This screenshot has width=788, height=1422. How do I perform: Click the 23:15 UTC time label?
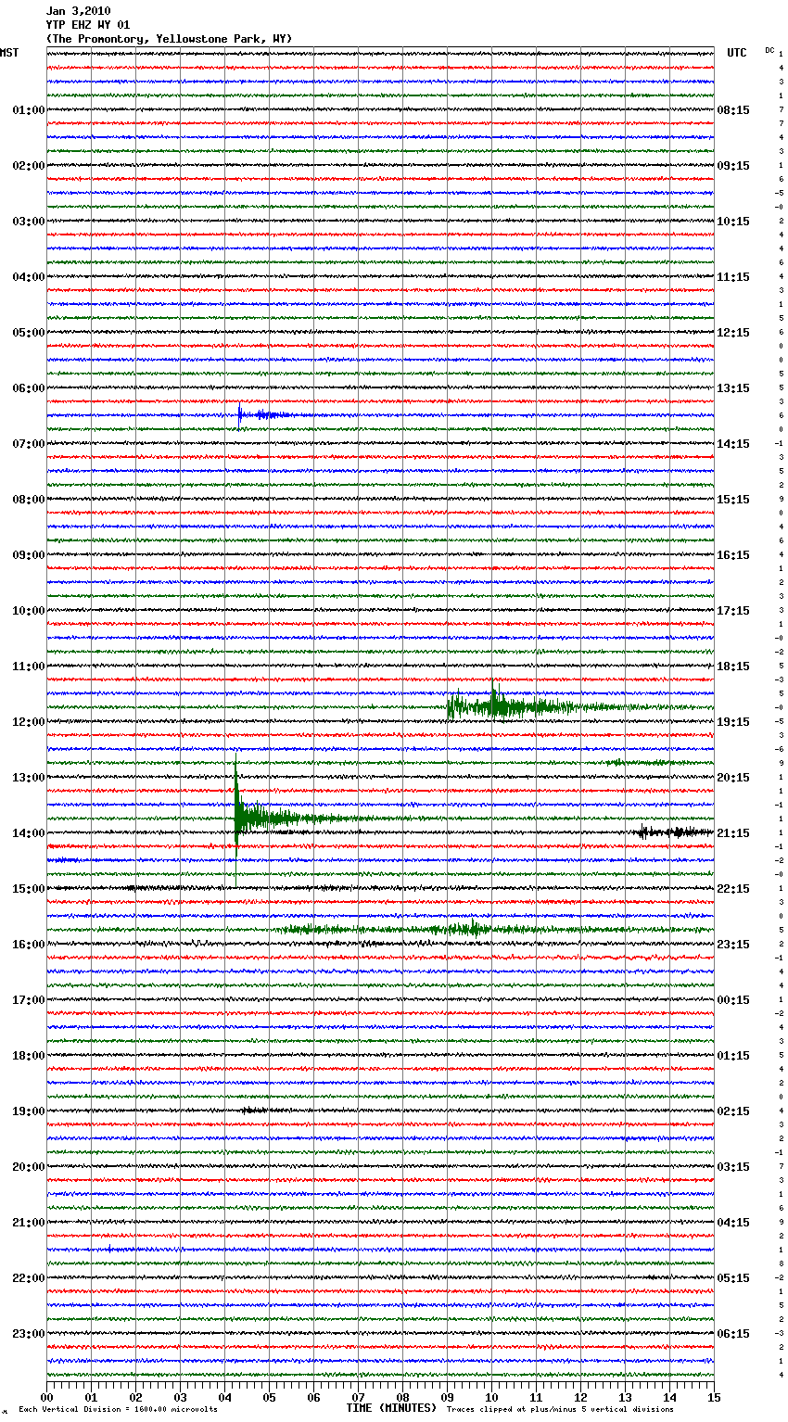click(x=733, y=945)
